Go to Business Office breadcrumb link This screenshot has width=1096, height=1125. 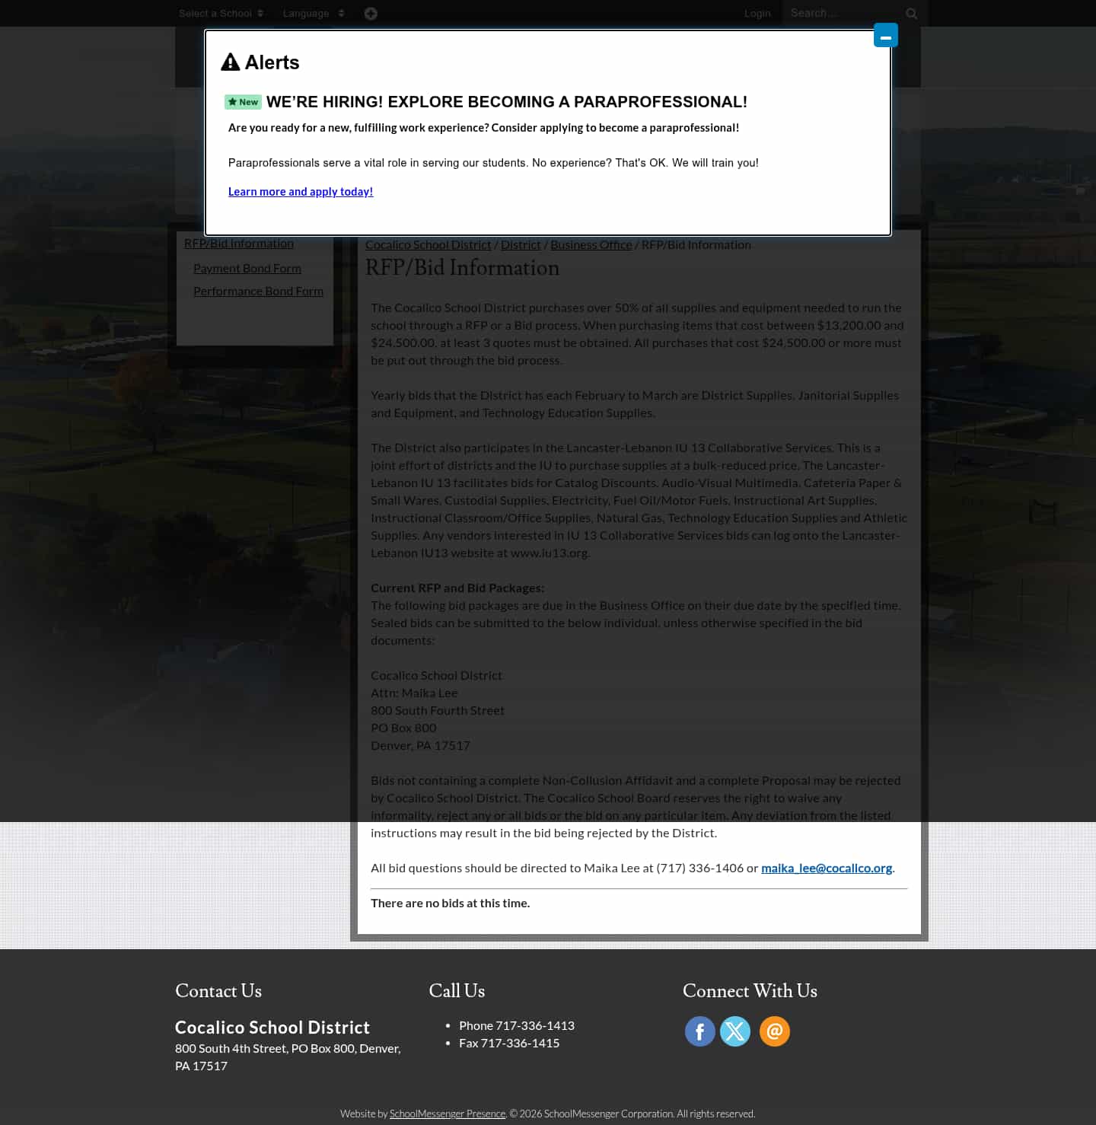coord(591,245)
